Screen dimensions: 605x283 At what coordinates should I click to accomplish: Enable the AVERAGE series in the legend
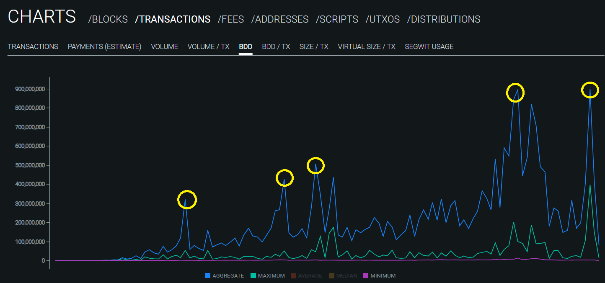point(306,276)
